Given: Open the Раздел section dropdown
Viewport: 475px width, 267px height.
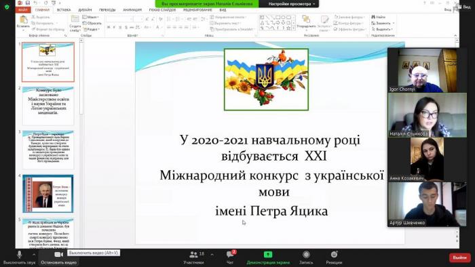Looking at the screenshot, I should coord(92,29).
